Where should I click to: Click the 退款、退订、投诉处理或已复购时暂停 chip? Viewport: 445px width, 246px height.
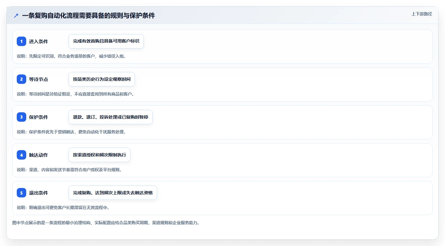point(111,117)
